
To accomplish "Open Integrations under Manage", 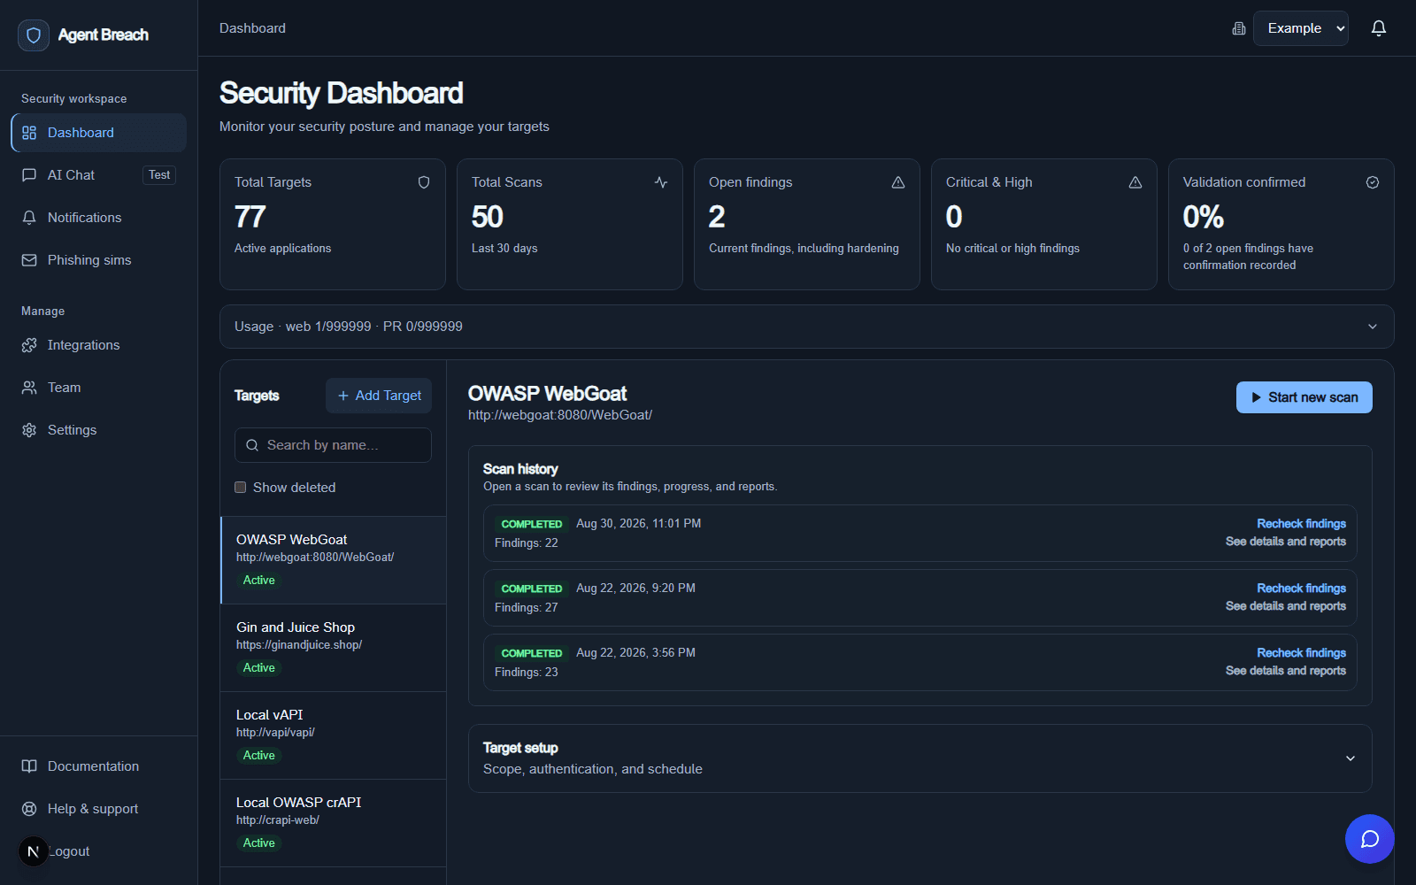I will [98, 345].
